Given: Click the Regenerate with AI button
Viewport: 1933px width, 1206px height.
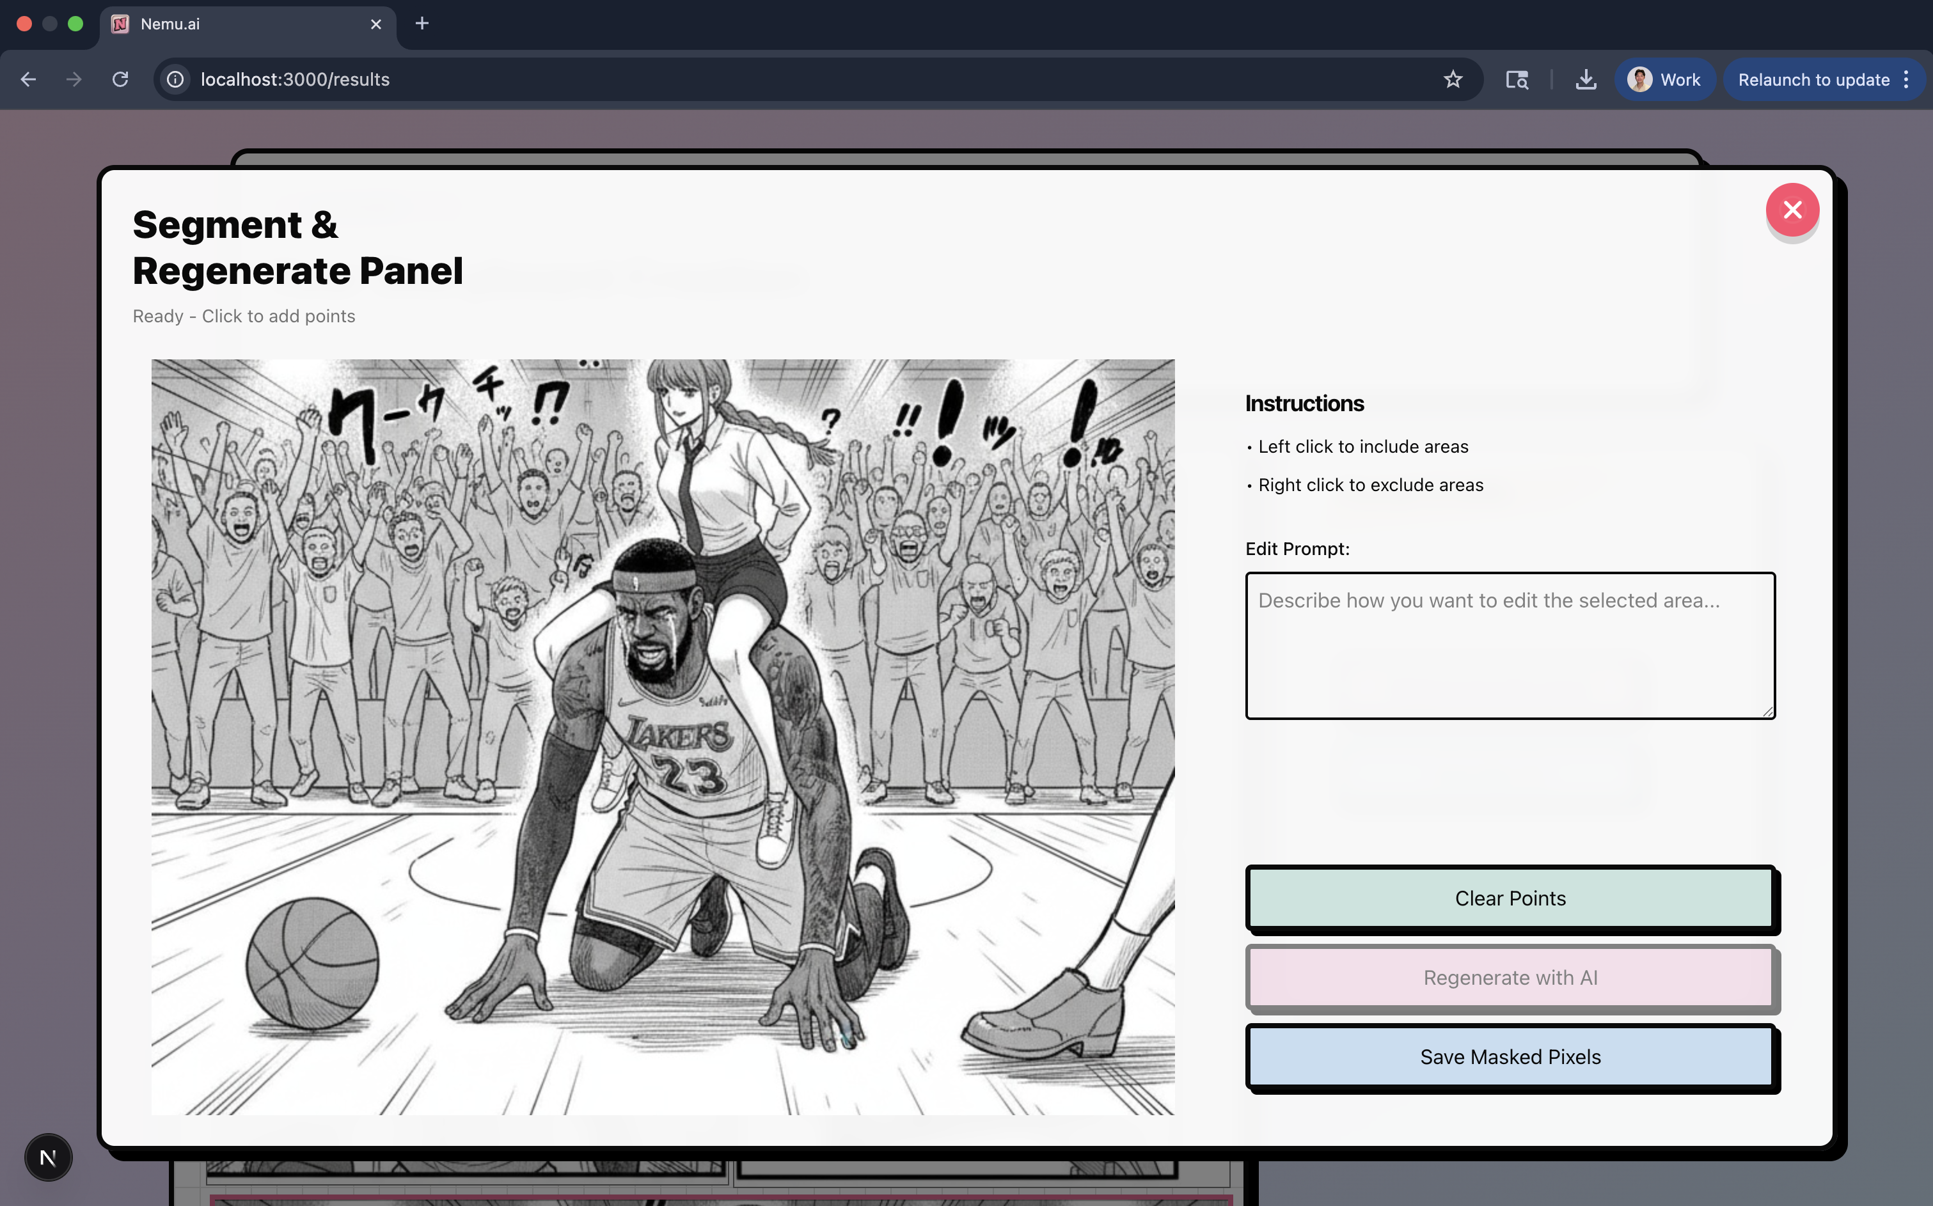Looking at the screenshot, I should pos(1510,978).
